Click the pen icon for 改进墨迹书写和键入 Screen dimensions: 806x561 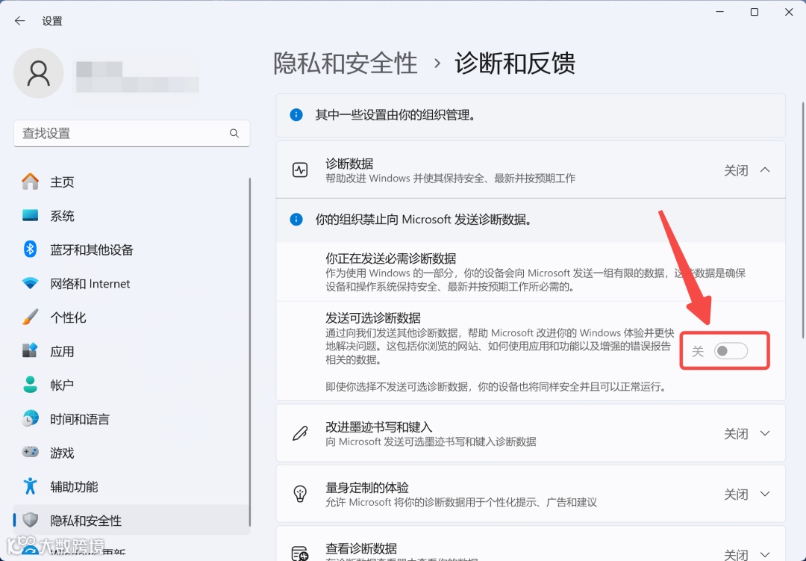tap(300, 433)
